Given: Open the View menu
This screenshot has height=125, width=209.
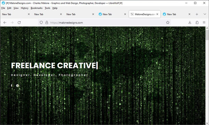Looking at the screenshot, I should 16,8.
